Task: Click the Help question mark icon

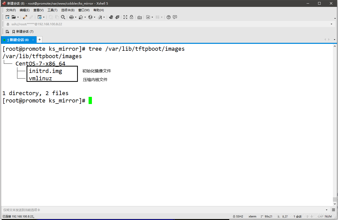Action: [168, 17]
